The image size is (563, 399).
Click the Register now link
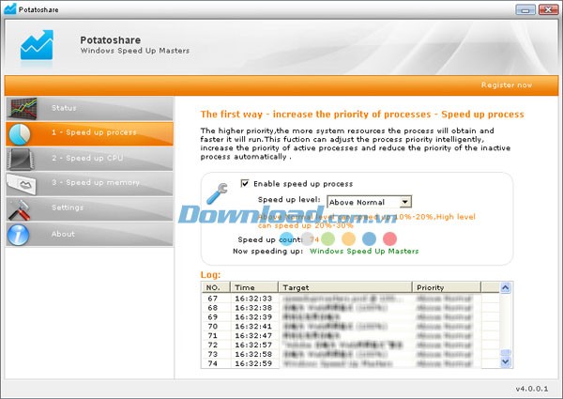pos(507,85)
